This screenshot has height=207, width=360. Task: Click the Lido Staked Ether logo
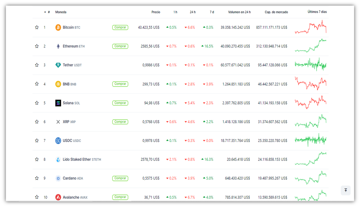pos(58,159)
